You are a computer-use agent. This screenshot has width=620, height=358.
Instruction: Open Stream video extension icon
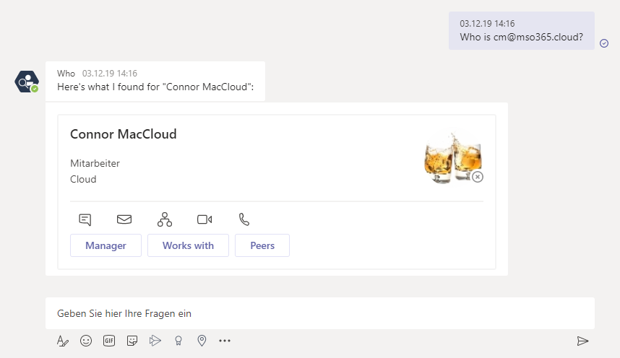coord(155,341)
